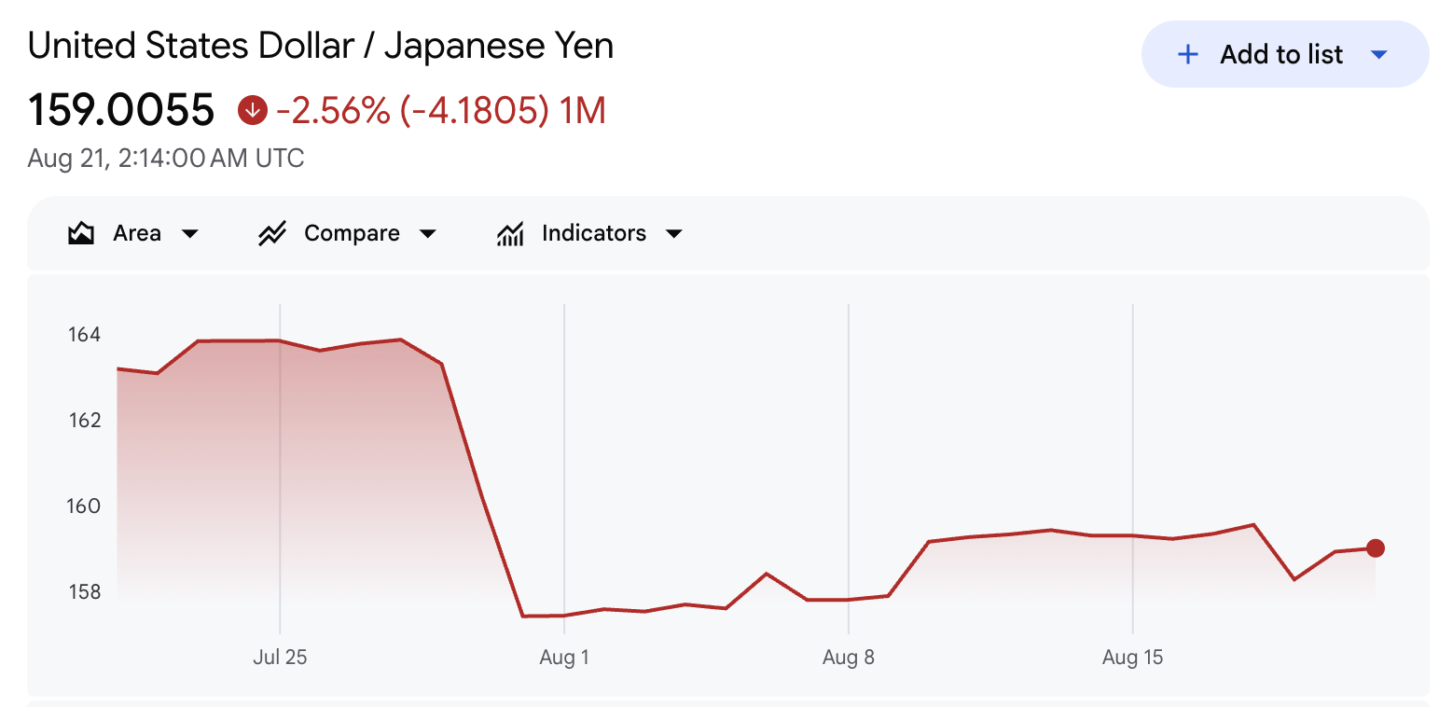Click the Indicators chart icon
The height and width of the screenshot is (707, 1439).
coord(510,233)
